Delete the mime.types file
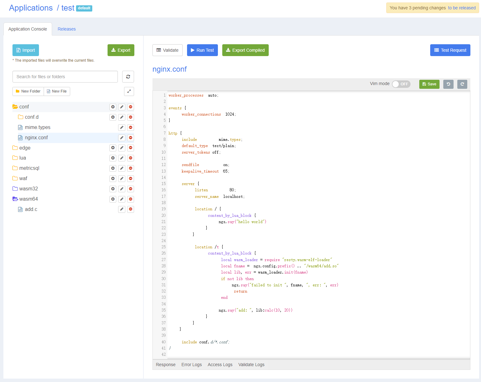The width and height of the screenshot is (481, 382). 131,127
